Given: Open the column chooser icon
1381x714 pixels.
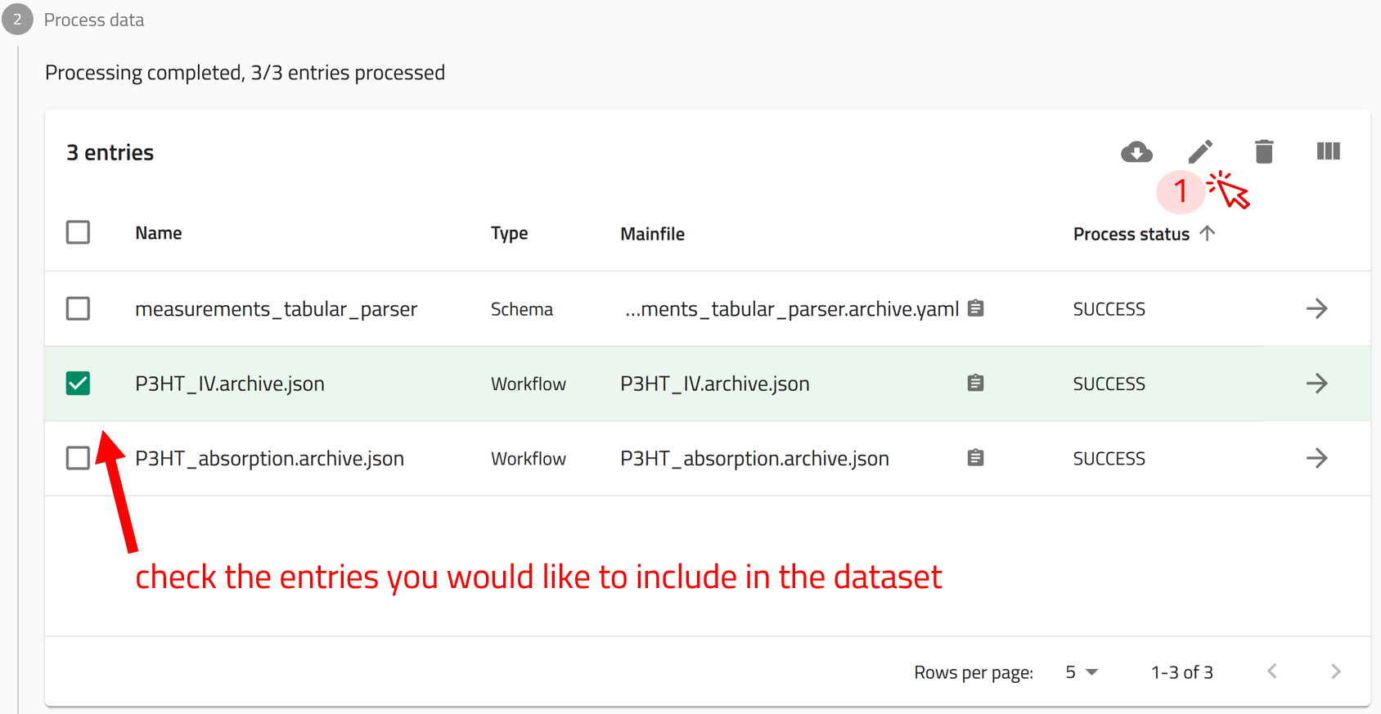Looking at the screenshot, I should click(x=1328, y=151).
